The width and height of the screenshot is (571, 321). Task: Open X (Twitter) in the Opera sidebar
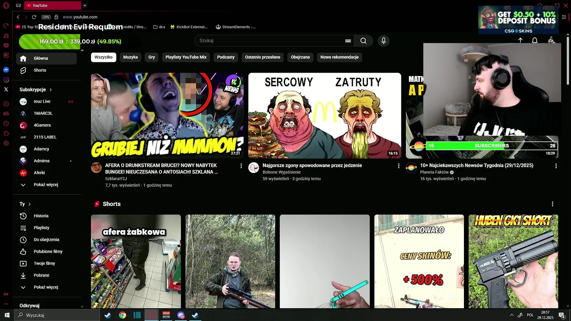(x=6, y=90)
